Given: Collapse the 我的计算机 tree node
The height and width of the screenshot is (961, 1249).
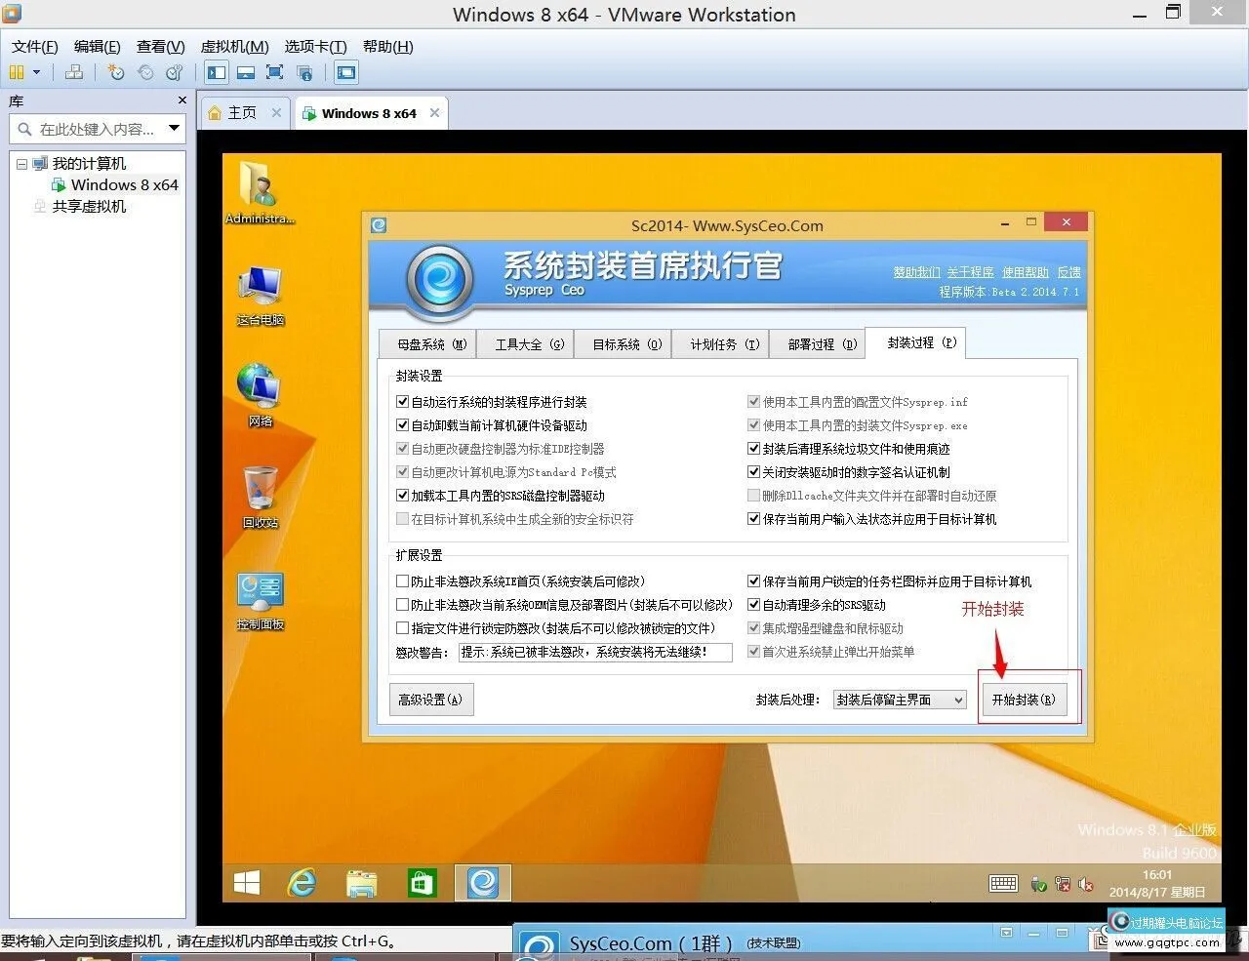Looking at the screenshot, I should (22, 163).
